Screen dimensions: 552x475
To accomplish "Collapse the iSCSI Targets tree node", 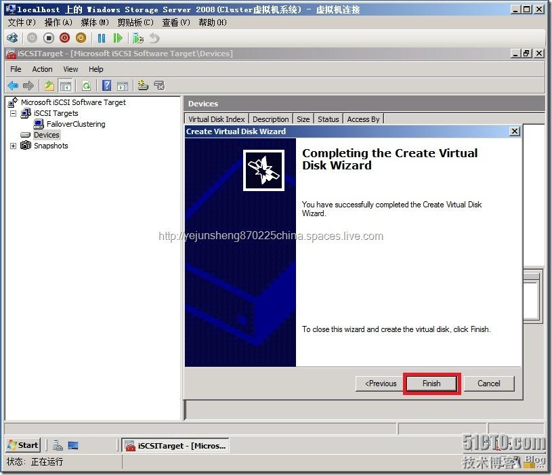I will [x=13, y=113].
